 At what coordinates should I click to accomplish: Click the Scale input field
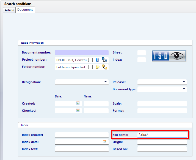click(162, 103)
